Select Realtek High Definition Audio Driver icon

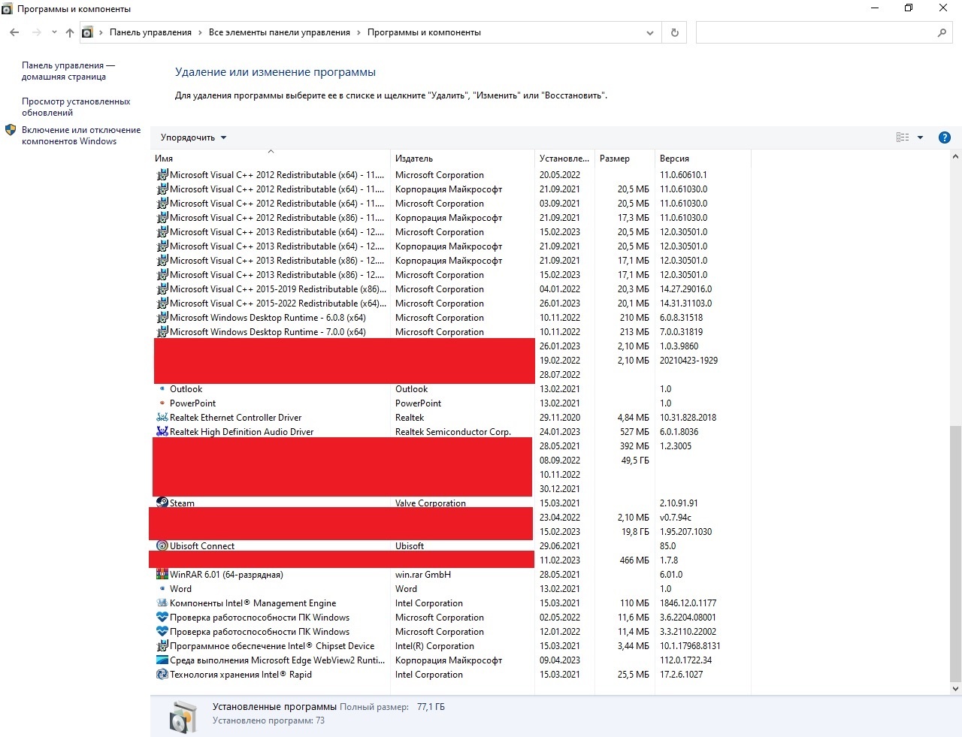(162, 432)
